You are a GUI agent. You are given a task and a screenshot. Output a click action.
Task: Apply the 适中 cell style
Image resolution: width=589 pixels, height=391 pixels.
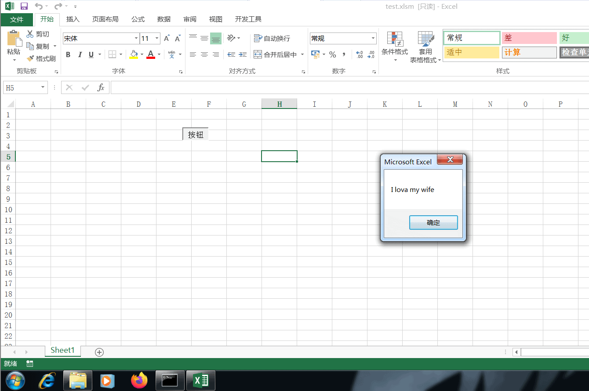point(472,52)
